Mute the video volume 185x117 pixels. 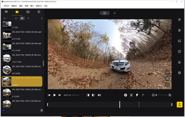[x=99, y=95]
